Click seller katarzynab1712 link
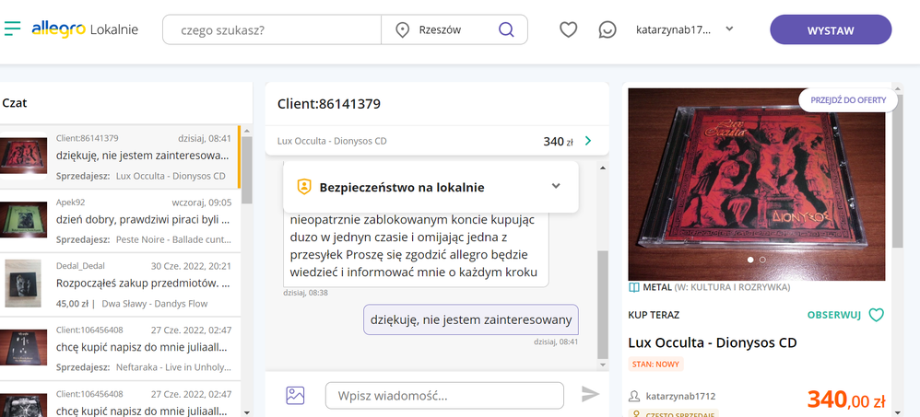The width and height of the screenshot is (920, 417). [x=680, y=397]
